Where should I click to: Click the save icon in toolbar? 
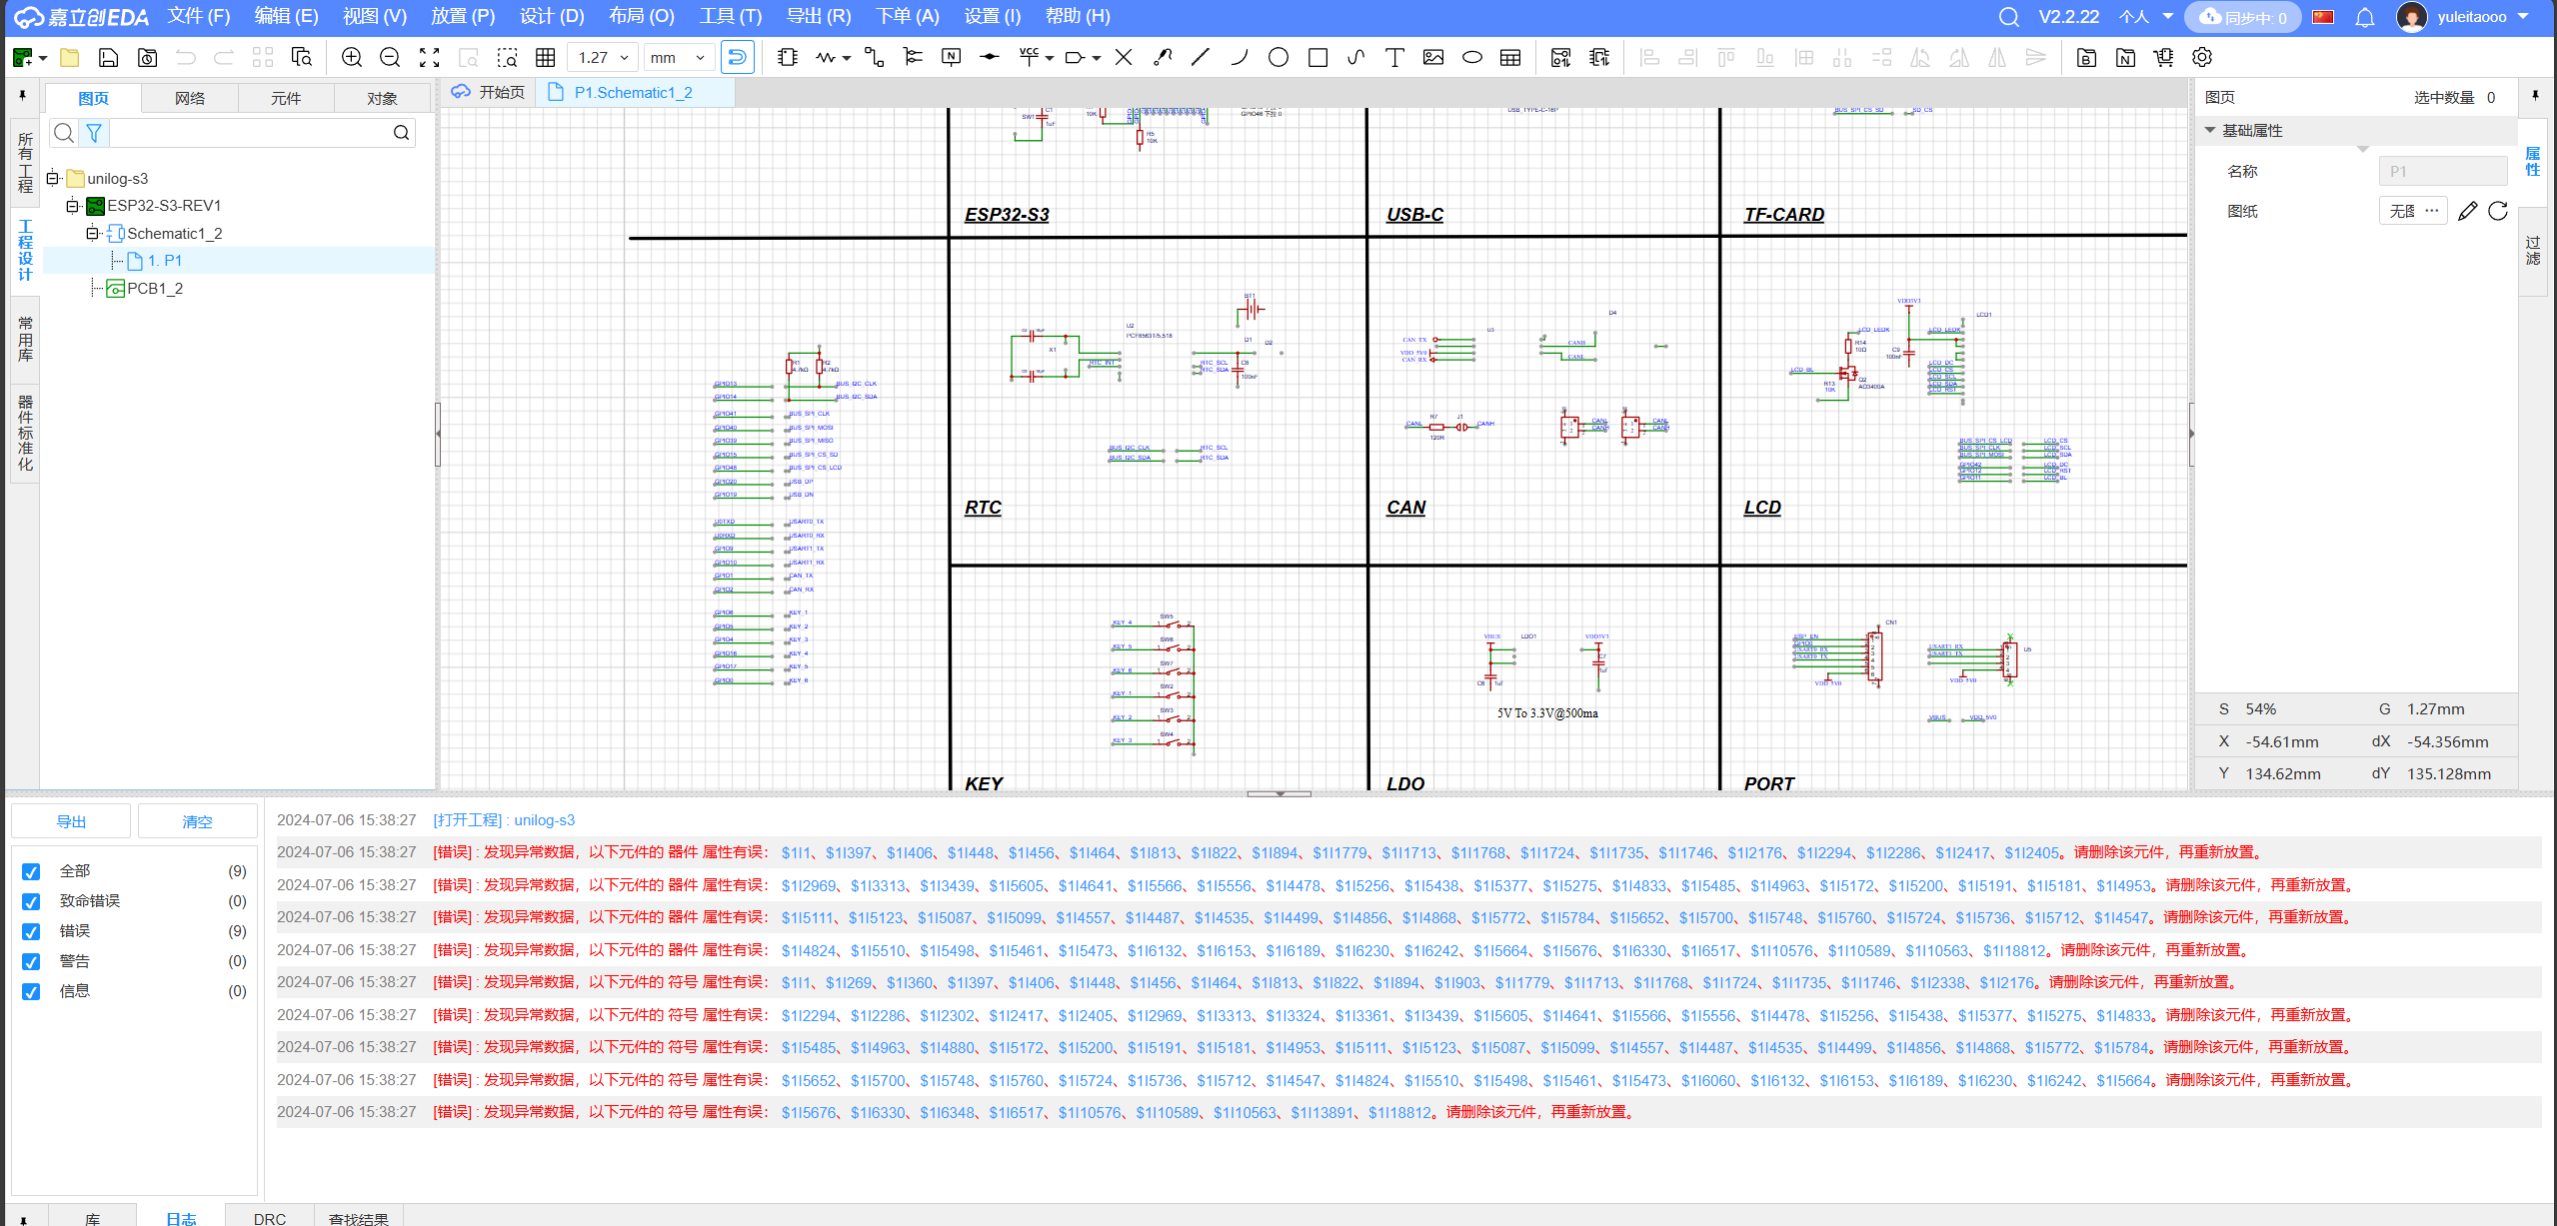click(x=108, y=58)
